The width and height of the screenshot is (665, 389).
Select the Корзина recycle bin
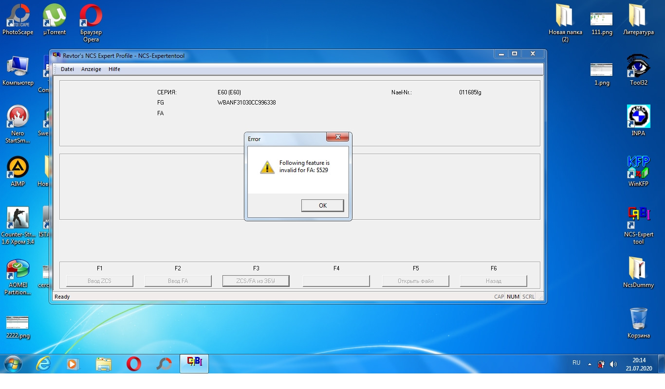click(638, 323)
